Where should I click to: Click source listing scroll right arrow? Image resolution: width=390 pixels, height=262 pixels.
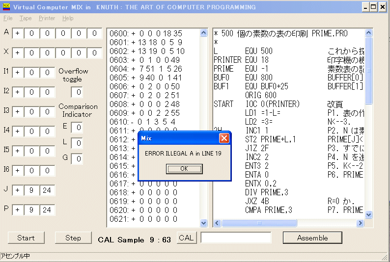tap(360, 223)
